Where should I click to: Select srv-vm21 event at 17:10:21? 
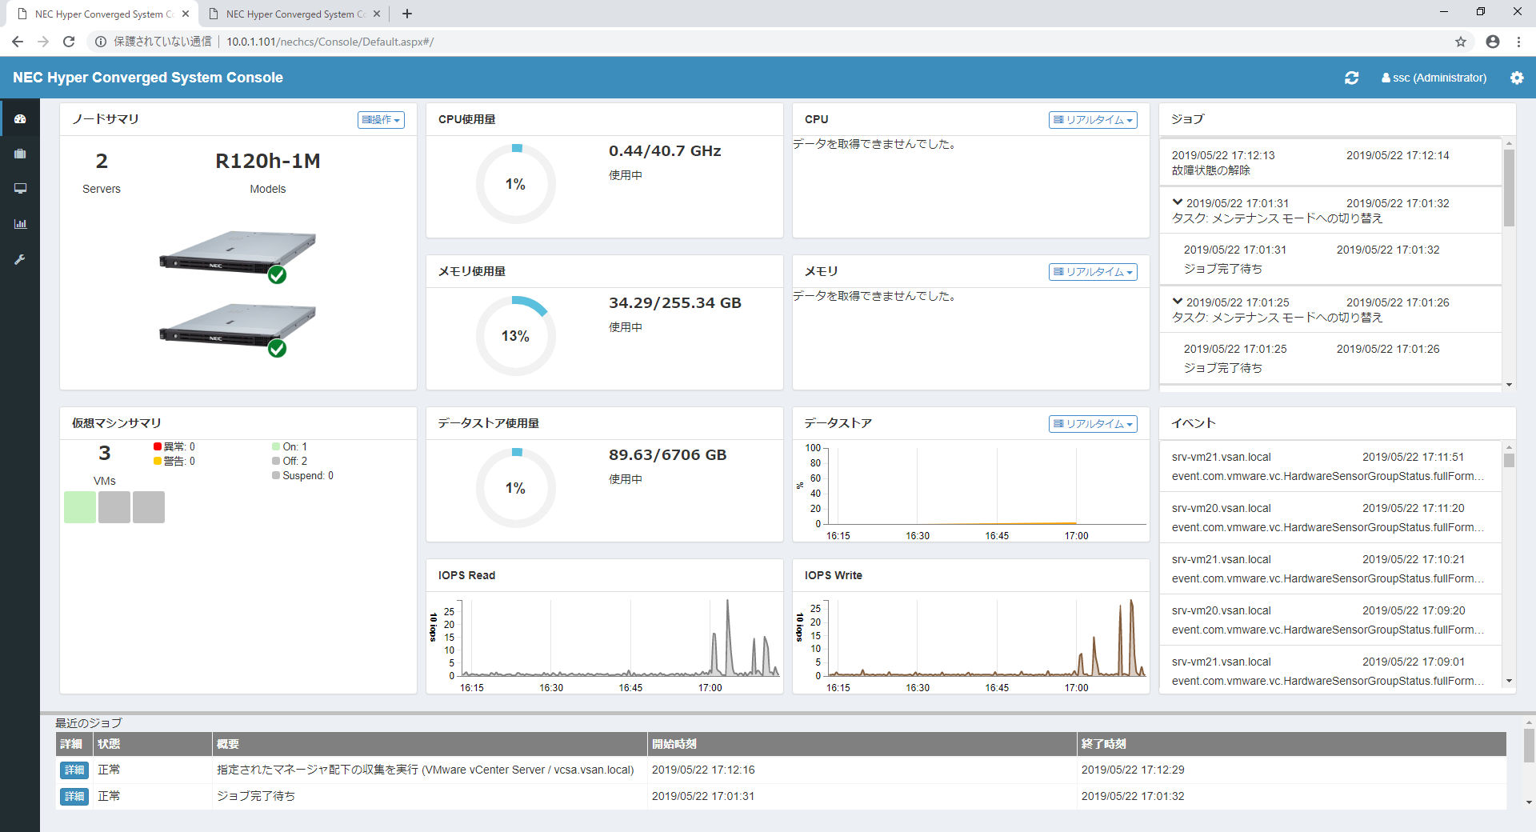pos(1330,569)
